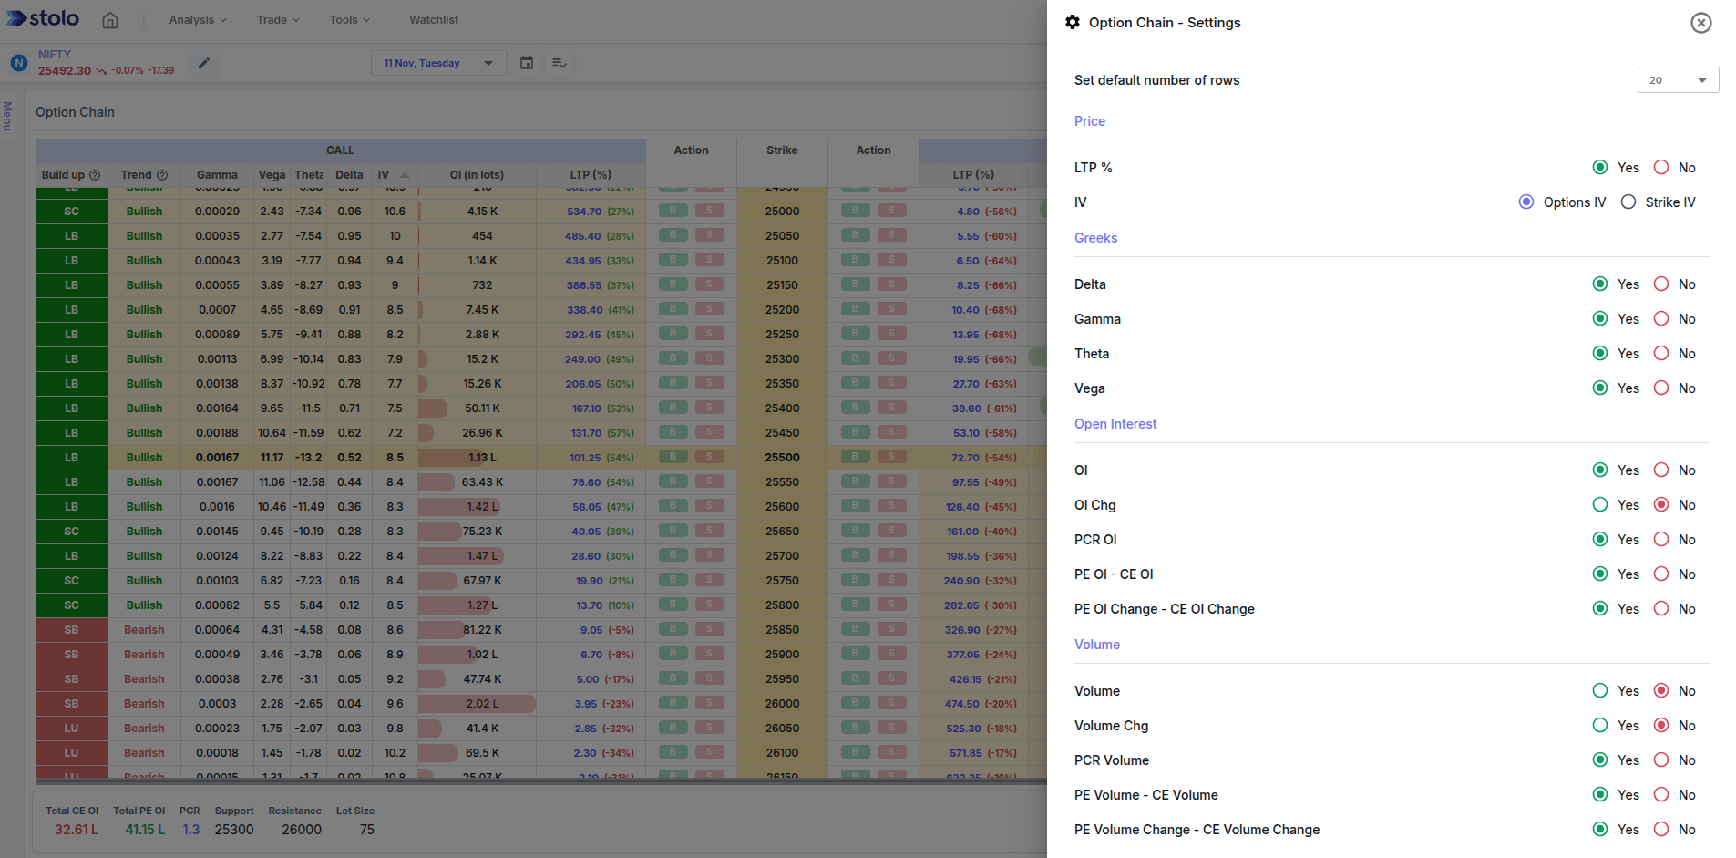Viewport: 1736px width, 858px height.
Task: Sort by the IV column arrow
Action: pyautogui.click(x=405, y=175)
